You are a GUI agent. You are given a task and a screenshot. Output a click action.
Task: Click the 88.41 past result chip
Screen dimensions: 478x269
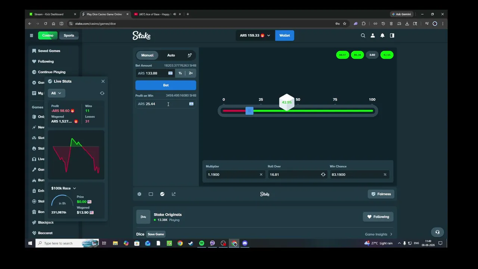(342, 55)
